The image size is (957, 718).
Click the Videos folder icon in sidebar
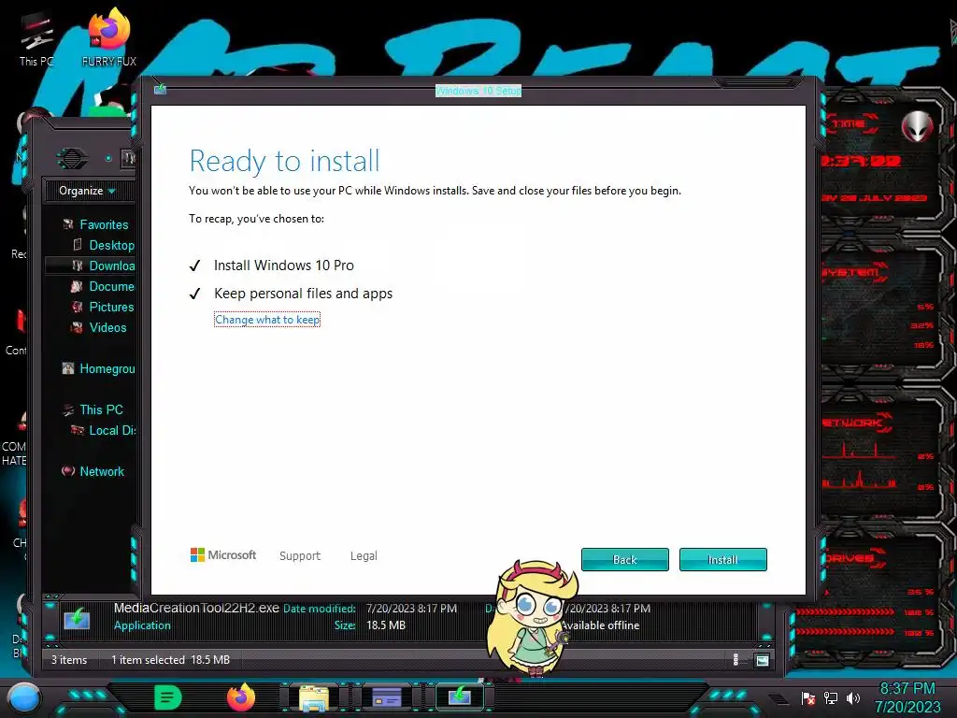click(77, 328)
